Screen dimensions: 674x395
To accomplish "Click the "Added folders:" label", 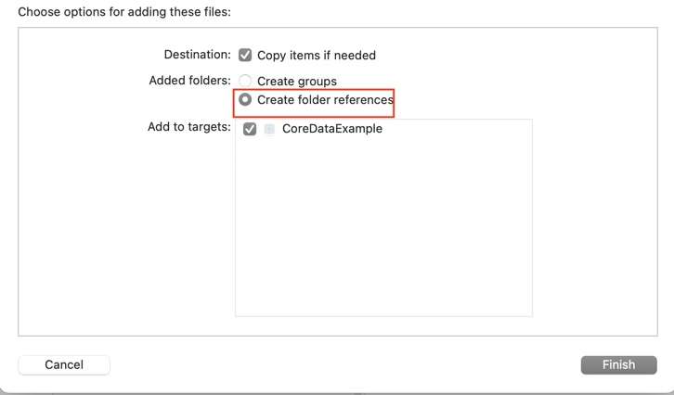I will (x=189, y=81).
